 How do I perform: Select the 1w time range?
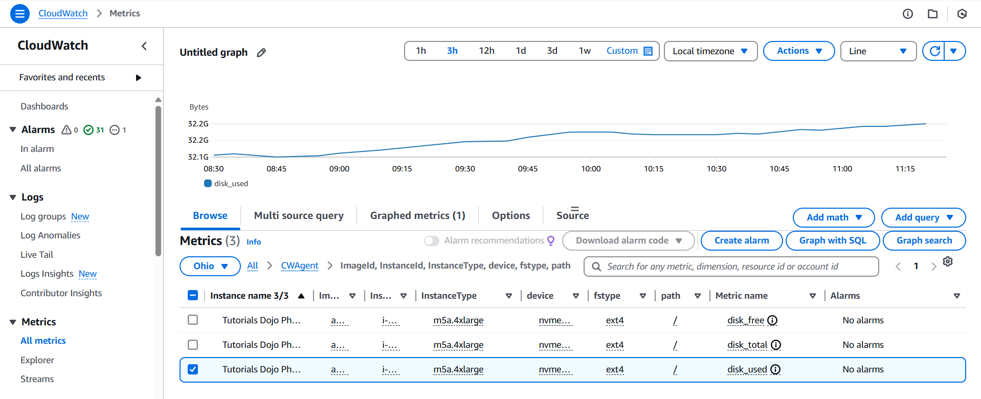tap(585, 51)
